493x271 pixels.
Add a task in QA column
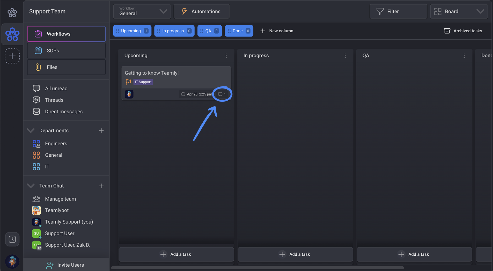pyautogui.click(x=414, y=254)
